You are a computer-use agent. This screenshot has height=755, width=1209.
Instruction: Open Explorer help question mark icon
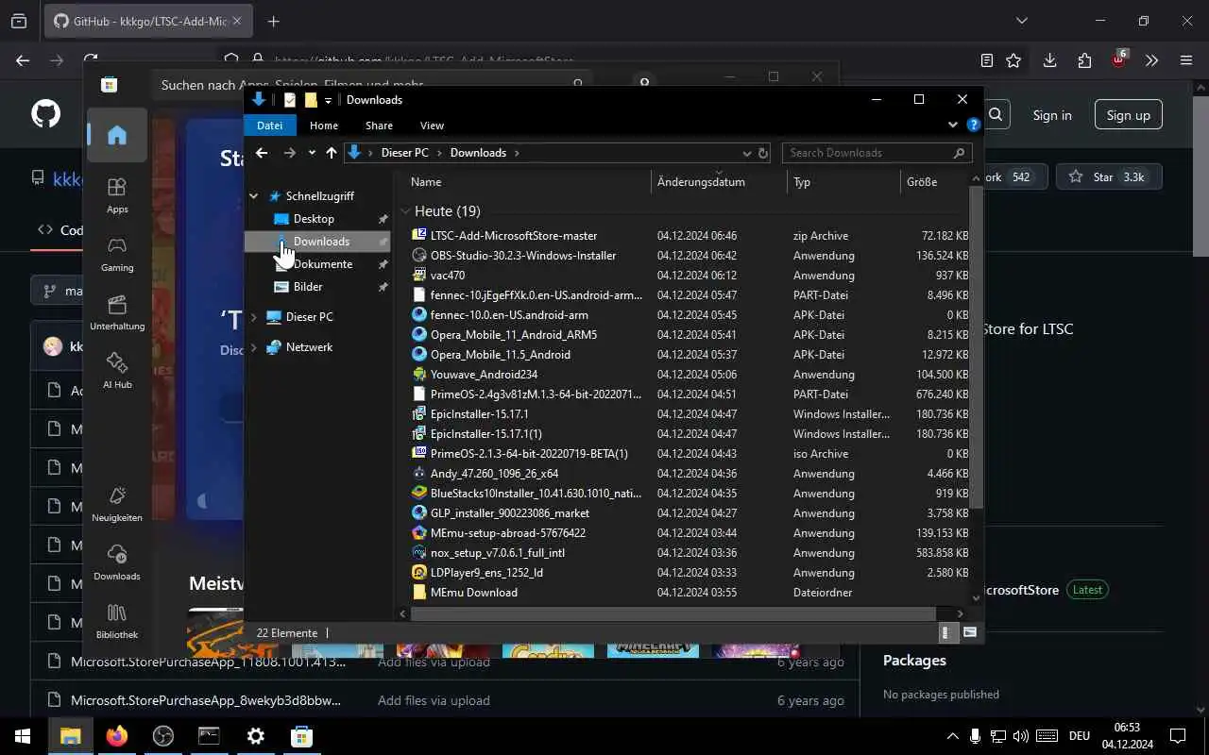[973, 125]
